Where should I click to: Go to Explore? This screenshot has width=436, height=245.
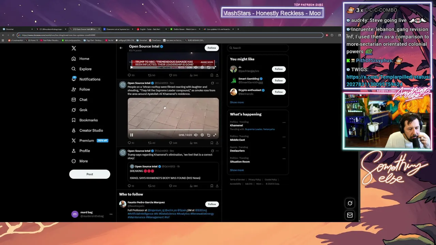(x=81, y=69)
